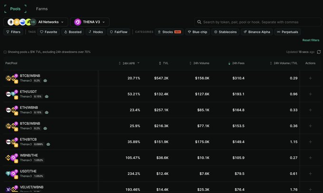Click the search magnifier icon
This screenshot has height=193, width=323.
[199, 22]
